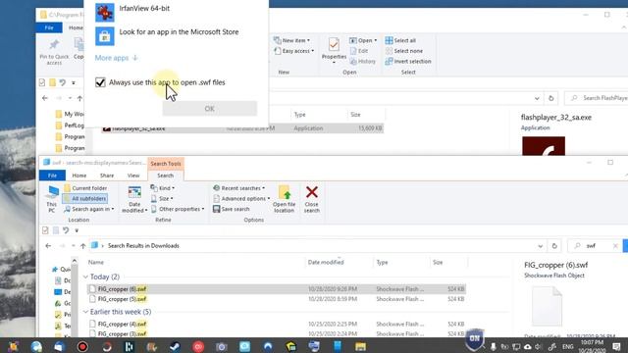The height and width of the screenshot is (353, 628).
Task: Open Steam from taskbar
Action: coord(175,346)
